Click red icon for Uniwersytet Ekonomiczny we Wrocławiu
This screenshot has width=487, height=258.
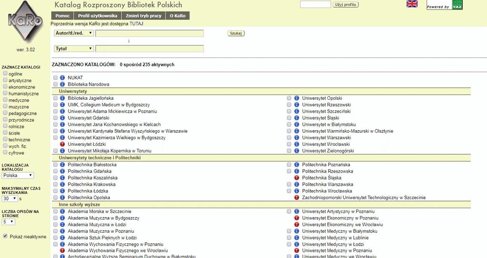(x=297, y=224)
